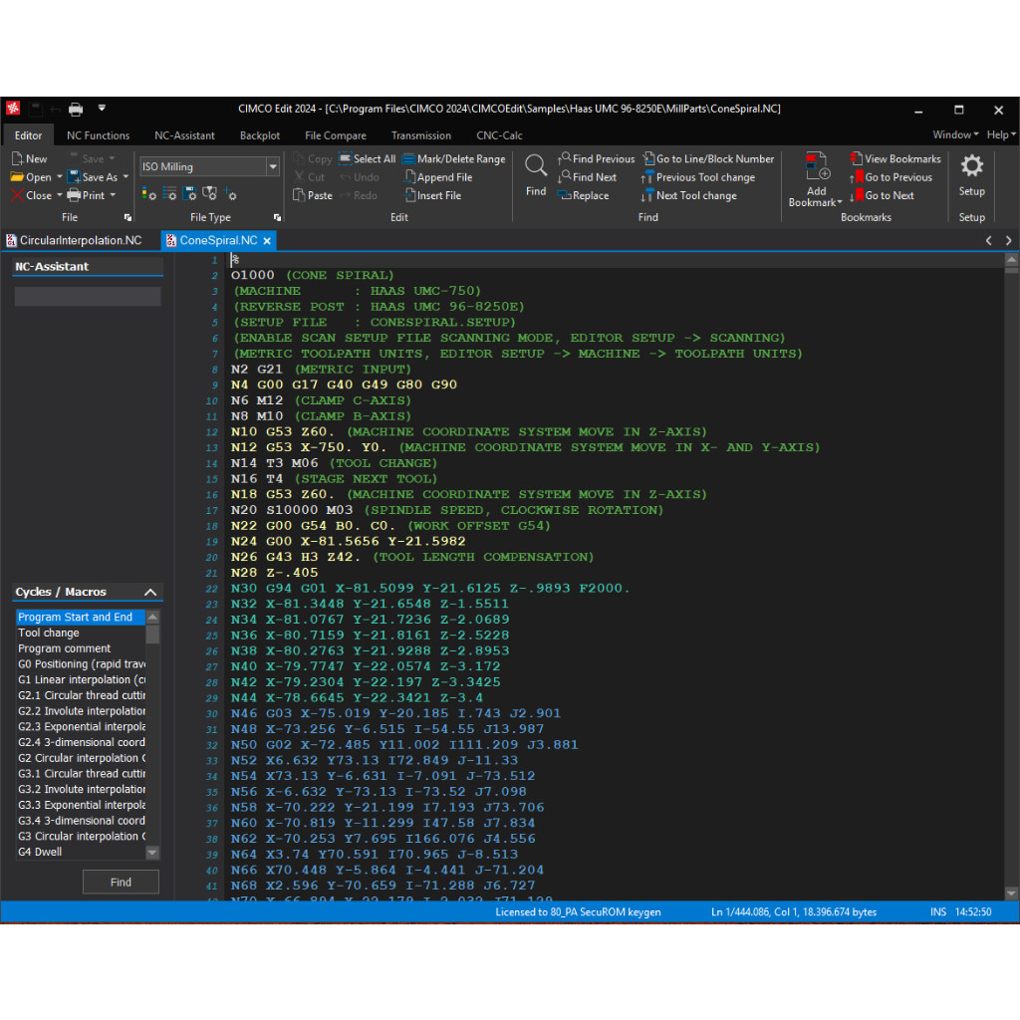
Task: Collapse the Cycles / Macros panel
Action: (x=150, y=592)
